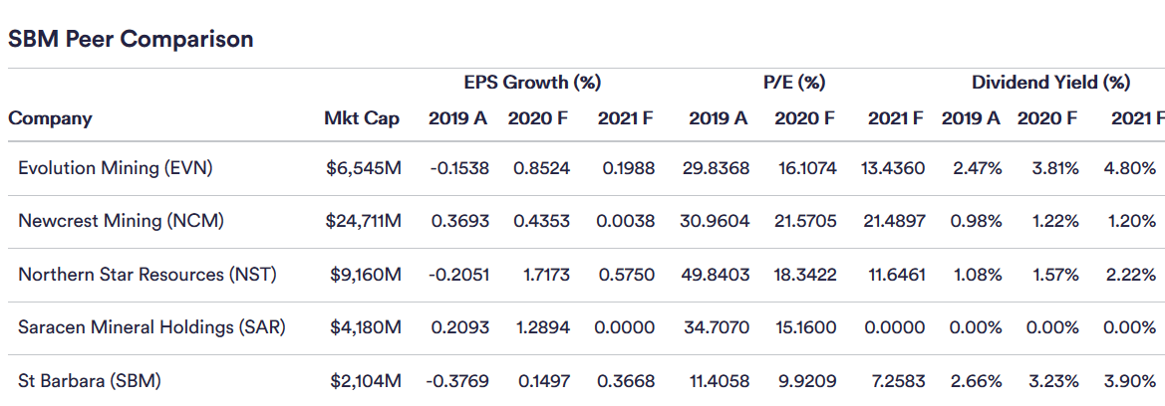Viewport: 1165px width, 406px height.
Task: Click Saracen 2019 A P/E value 34.7070
Action: [x=718, y=326]
